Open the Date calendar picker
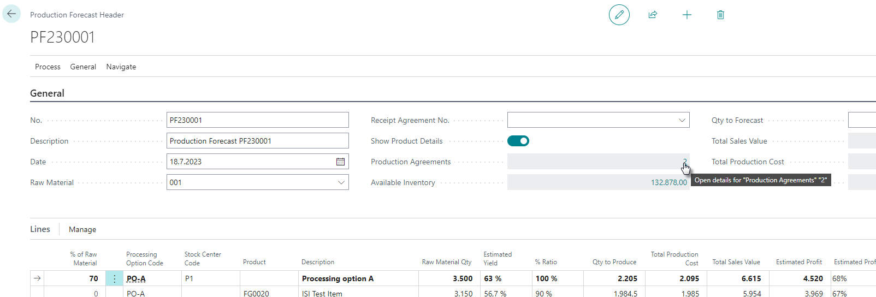This screenshot has height=297, width=876. [x=340, y=162]
